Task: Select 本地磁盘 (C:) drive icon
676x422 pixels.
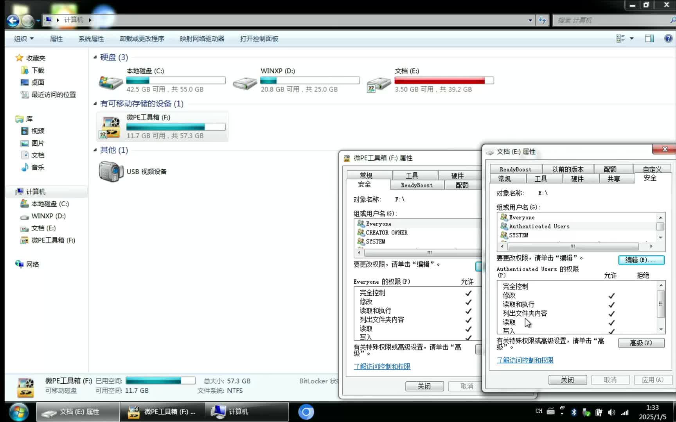Action: tap(111, 82)
